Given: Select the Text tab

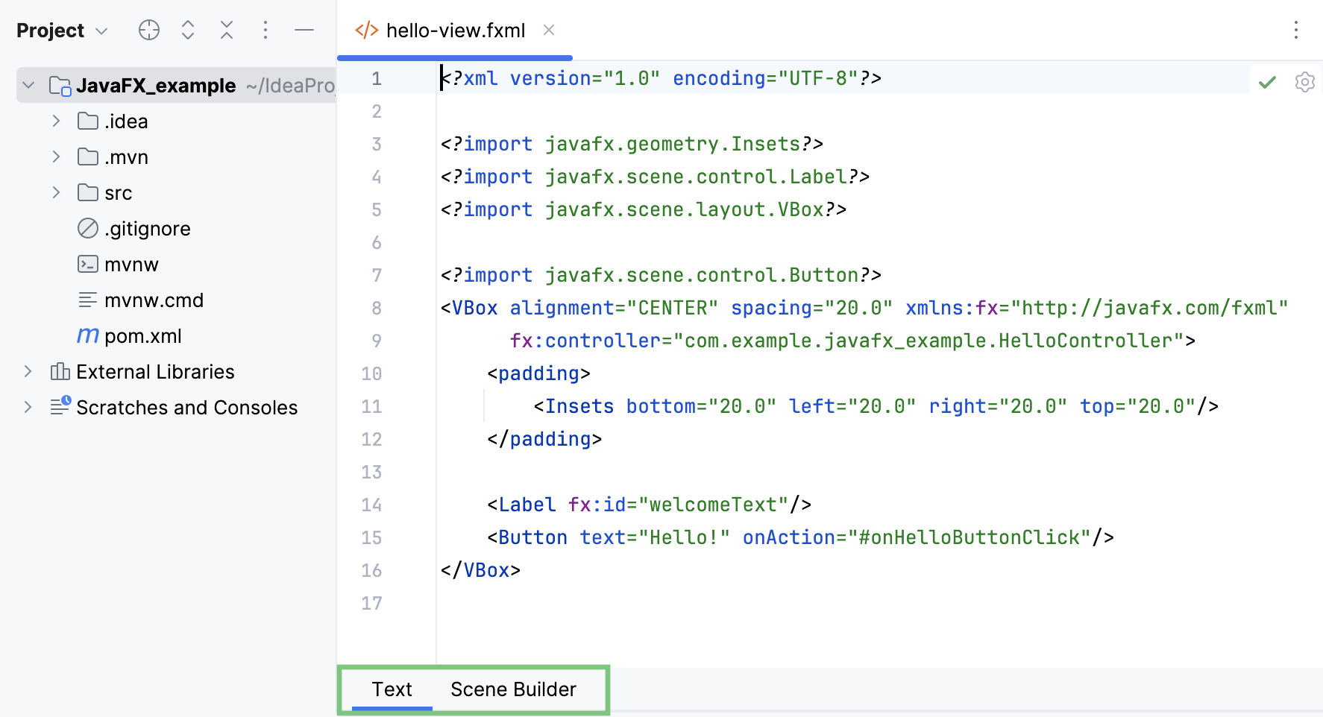Looking at the screenshot, I should (x=393, y=689).
